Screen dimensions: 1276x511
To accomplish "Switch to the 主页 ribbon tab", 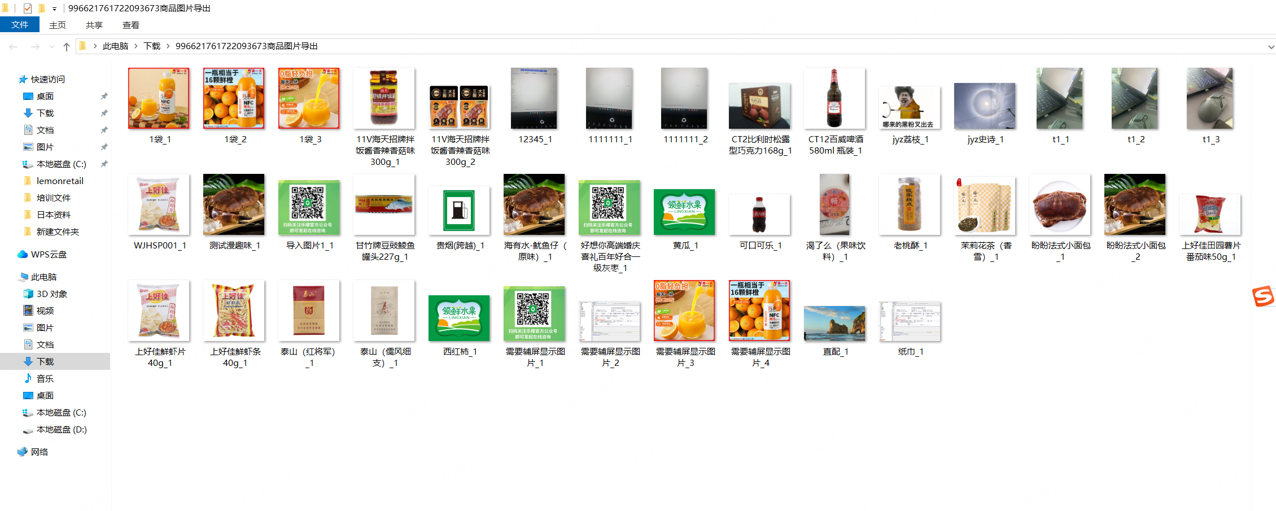I will pyautogui.click(x=58, y=25).
